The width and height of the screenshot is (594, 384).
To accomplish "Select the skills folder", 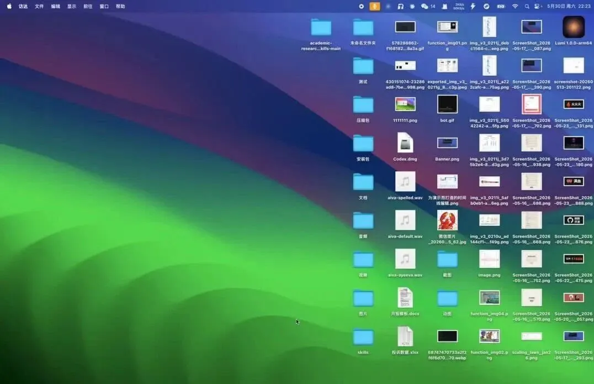I will 363,337.
